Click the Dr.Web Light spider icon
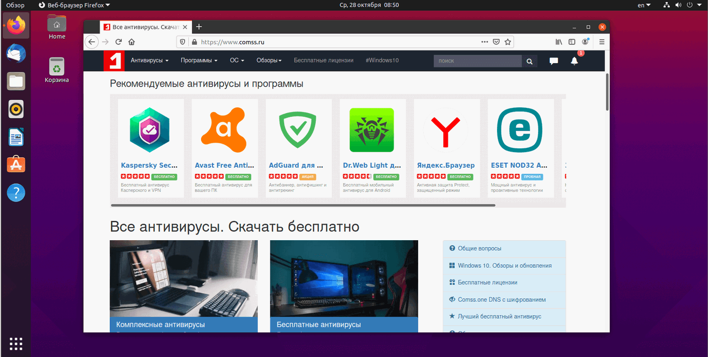Screen dimensions: 708x357 coord(372,130)
